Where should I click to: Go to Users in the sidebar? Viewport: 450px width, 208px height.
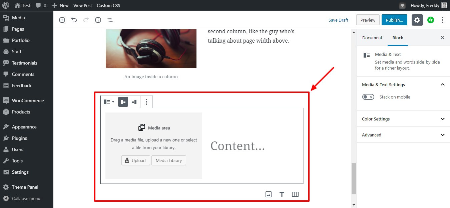(27, 149)
